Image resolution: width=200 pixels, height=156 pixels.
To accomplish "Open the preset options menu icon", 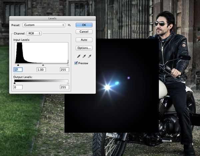I will (69, 25).
